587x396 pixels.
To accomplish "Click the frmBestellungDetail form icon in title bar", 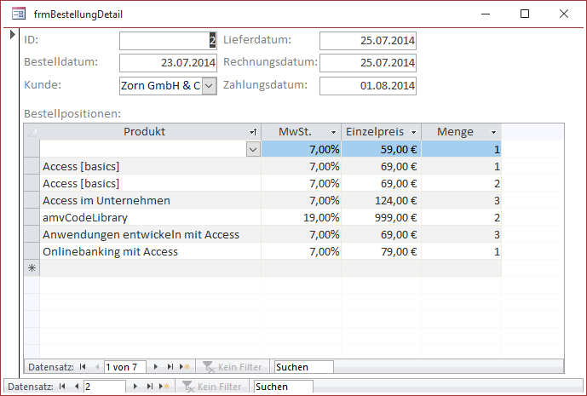I will [x=19, y=14].
